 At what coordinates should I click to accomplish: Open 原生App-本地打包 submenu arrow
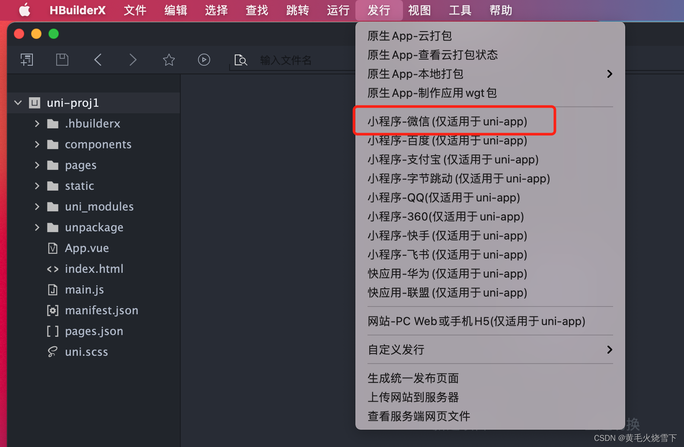(x=610, y=74)
